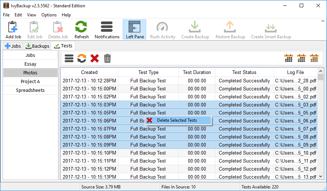The image size is (327, 191).
Task: Expand the toolbar overflow chevron
Action: (x=323, y=21)
